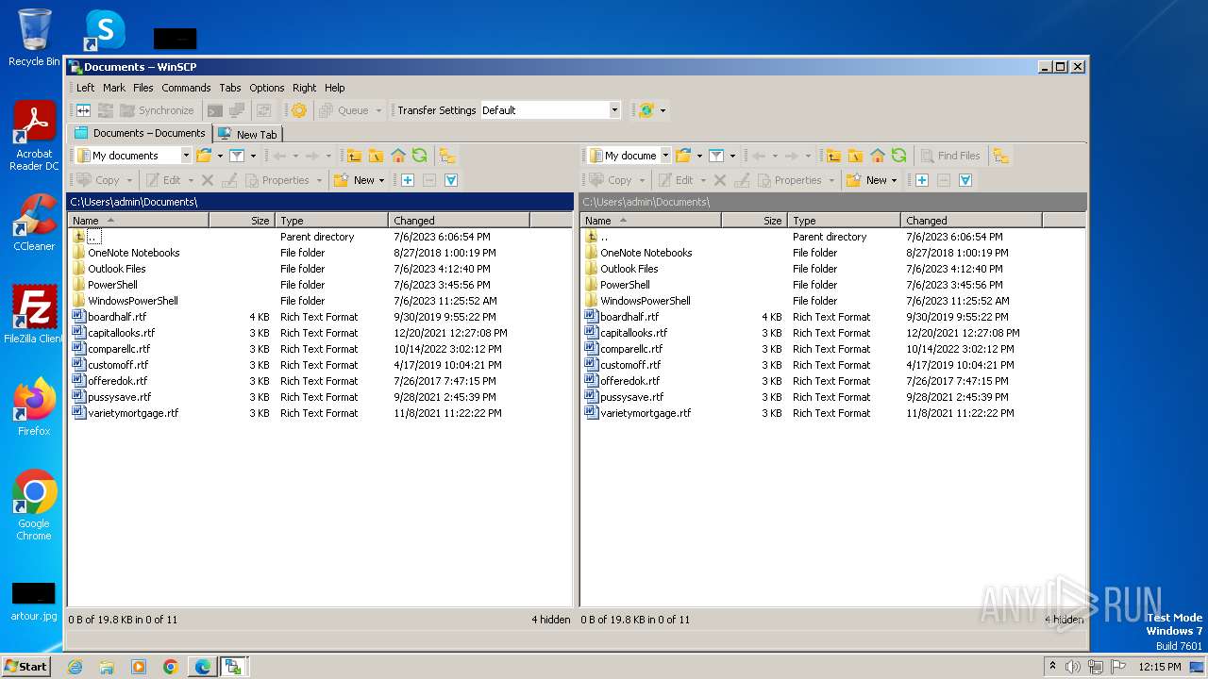Click the volume icon in system tray

tap(1073, 667)
